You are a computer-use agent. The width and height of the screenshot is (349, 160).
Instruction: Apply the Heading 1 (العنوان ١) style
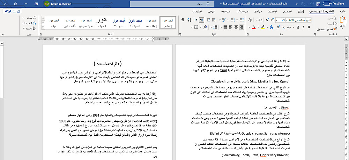click(x=134, y=23)
